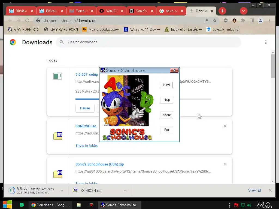The image size is (279, 209).
Task: Toggle the side panel icon
Action: click(251, 20)
